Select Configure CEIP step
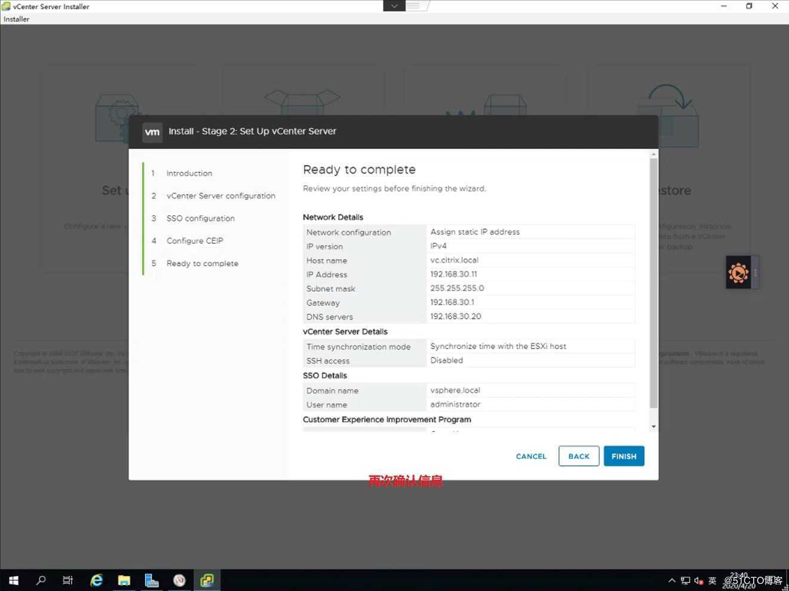The width and height of the screenshot is (789, 591). [194, 241]
